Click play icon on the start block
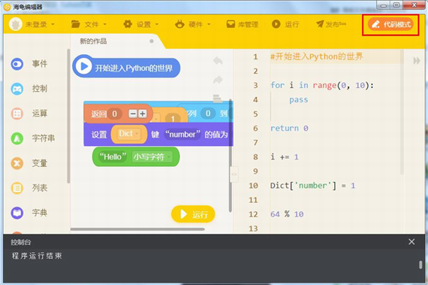The height and width of the screenshot is (285, 428). (83, 66)
